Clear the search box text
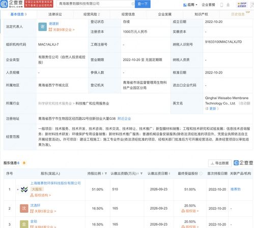 (x=133, y=4)
